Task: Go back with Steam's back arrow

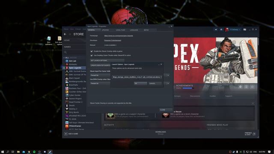Action: [65, 34]
